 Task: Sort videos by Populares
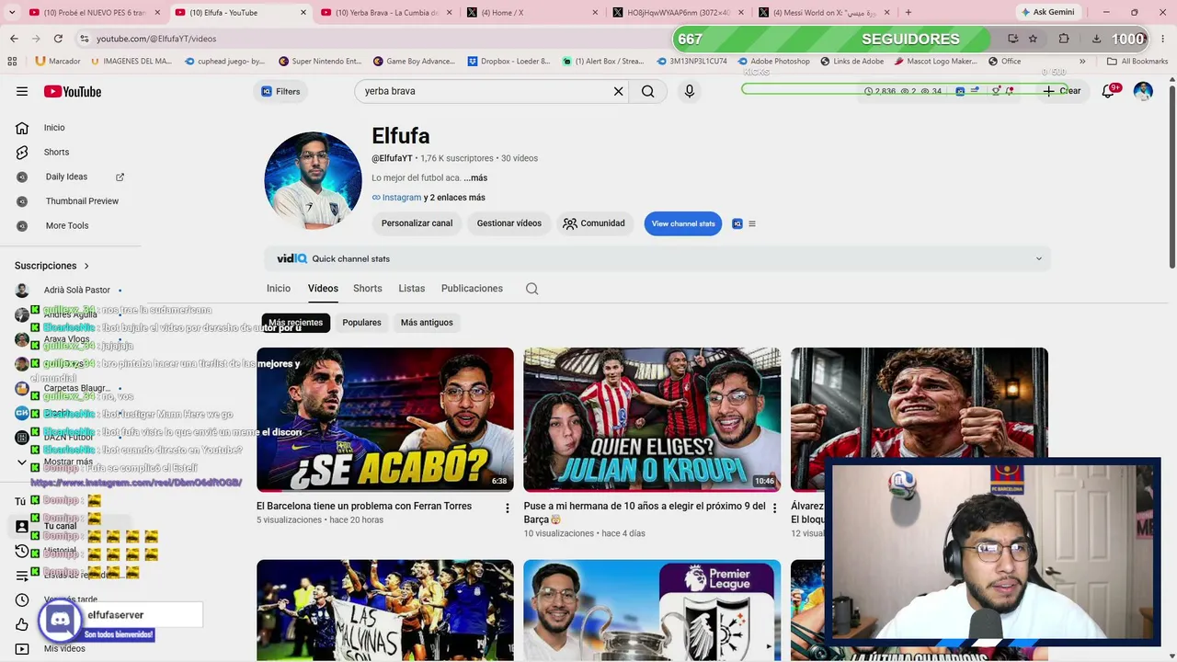pos(361,323)
